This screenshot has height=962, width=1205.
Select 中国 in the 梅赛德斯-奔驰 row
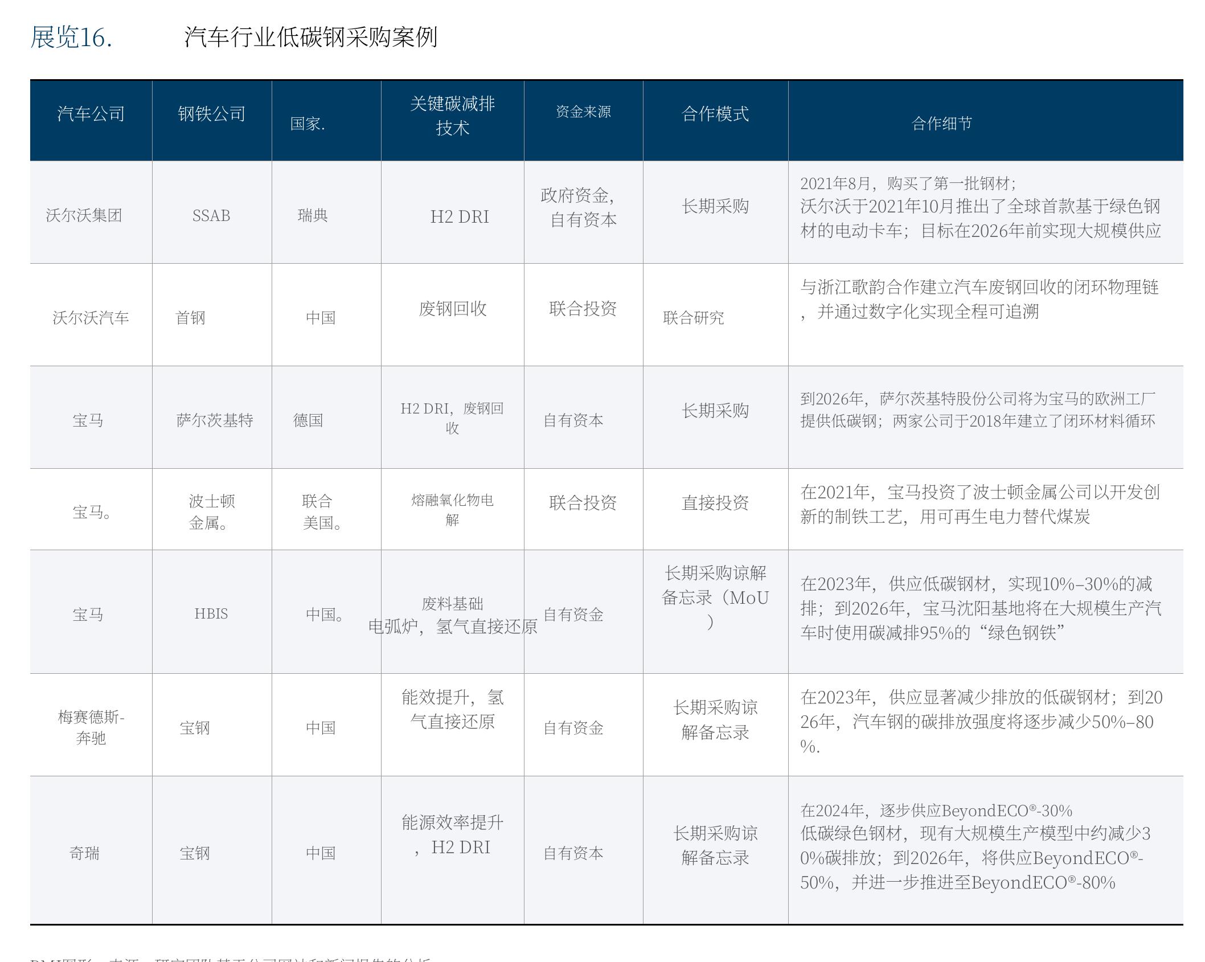tap(321, 728)
